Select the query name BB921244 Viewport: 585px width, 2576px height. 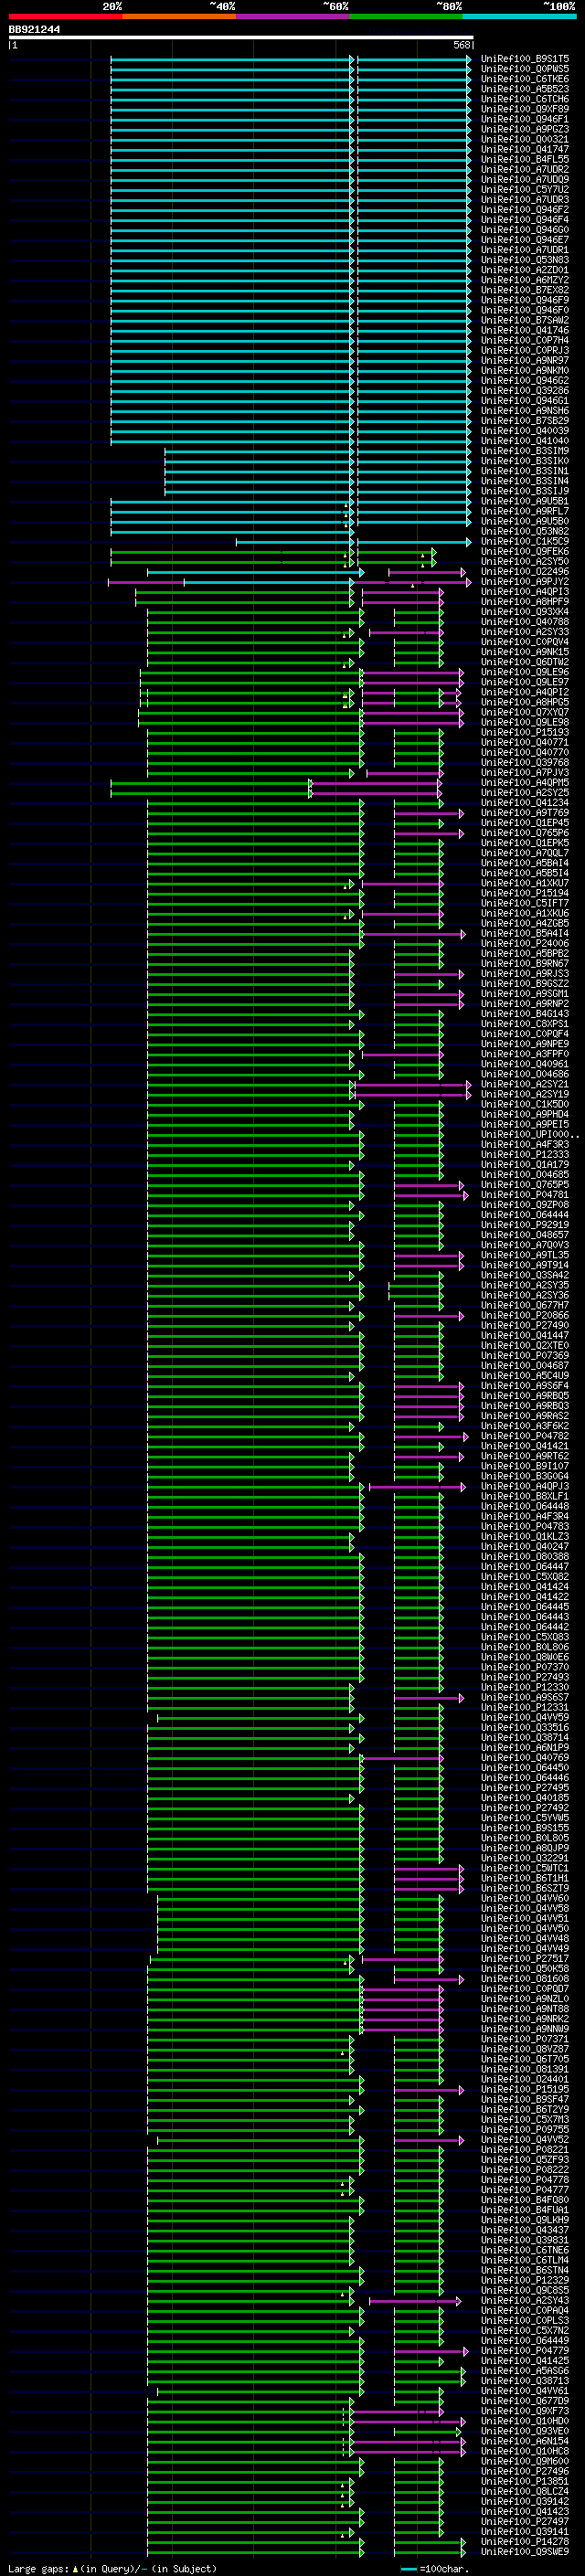[34, 30]
